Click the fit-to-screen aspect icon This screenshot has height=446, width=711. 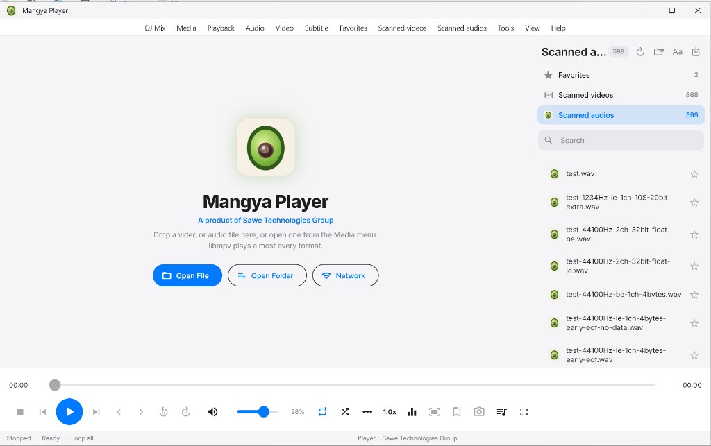coord(435,411)
